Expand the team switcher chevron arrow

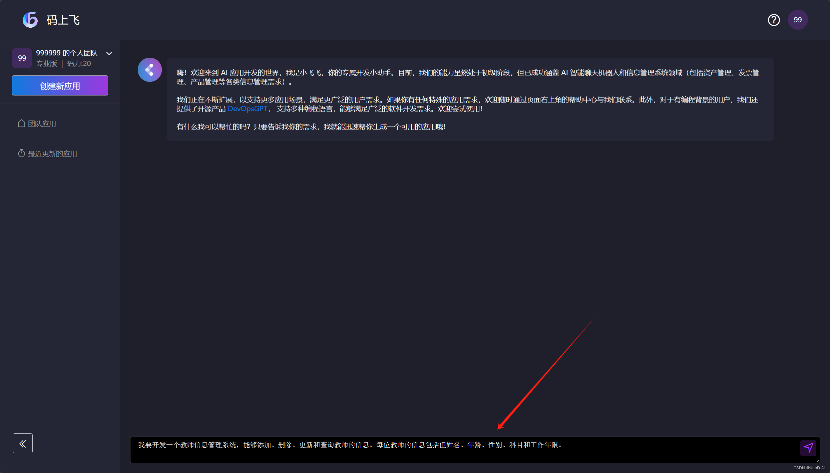pyautogui.click(x=109, y=53)
